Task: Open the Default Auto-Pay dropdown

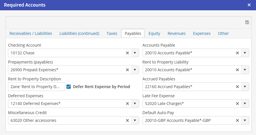Action: pyautogui.click(x=245, y=120)
